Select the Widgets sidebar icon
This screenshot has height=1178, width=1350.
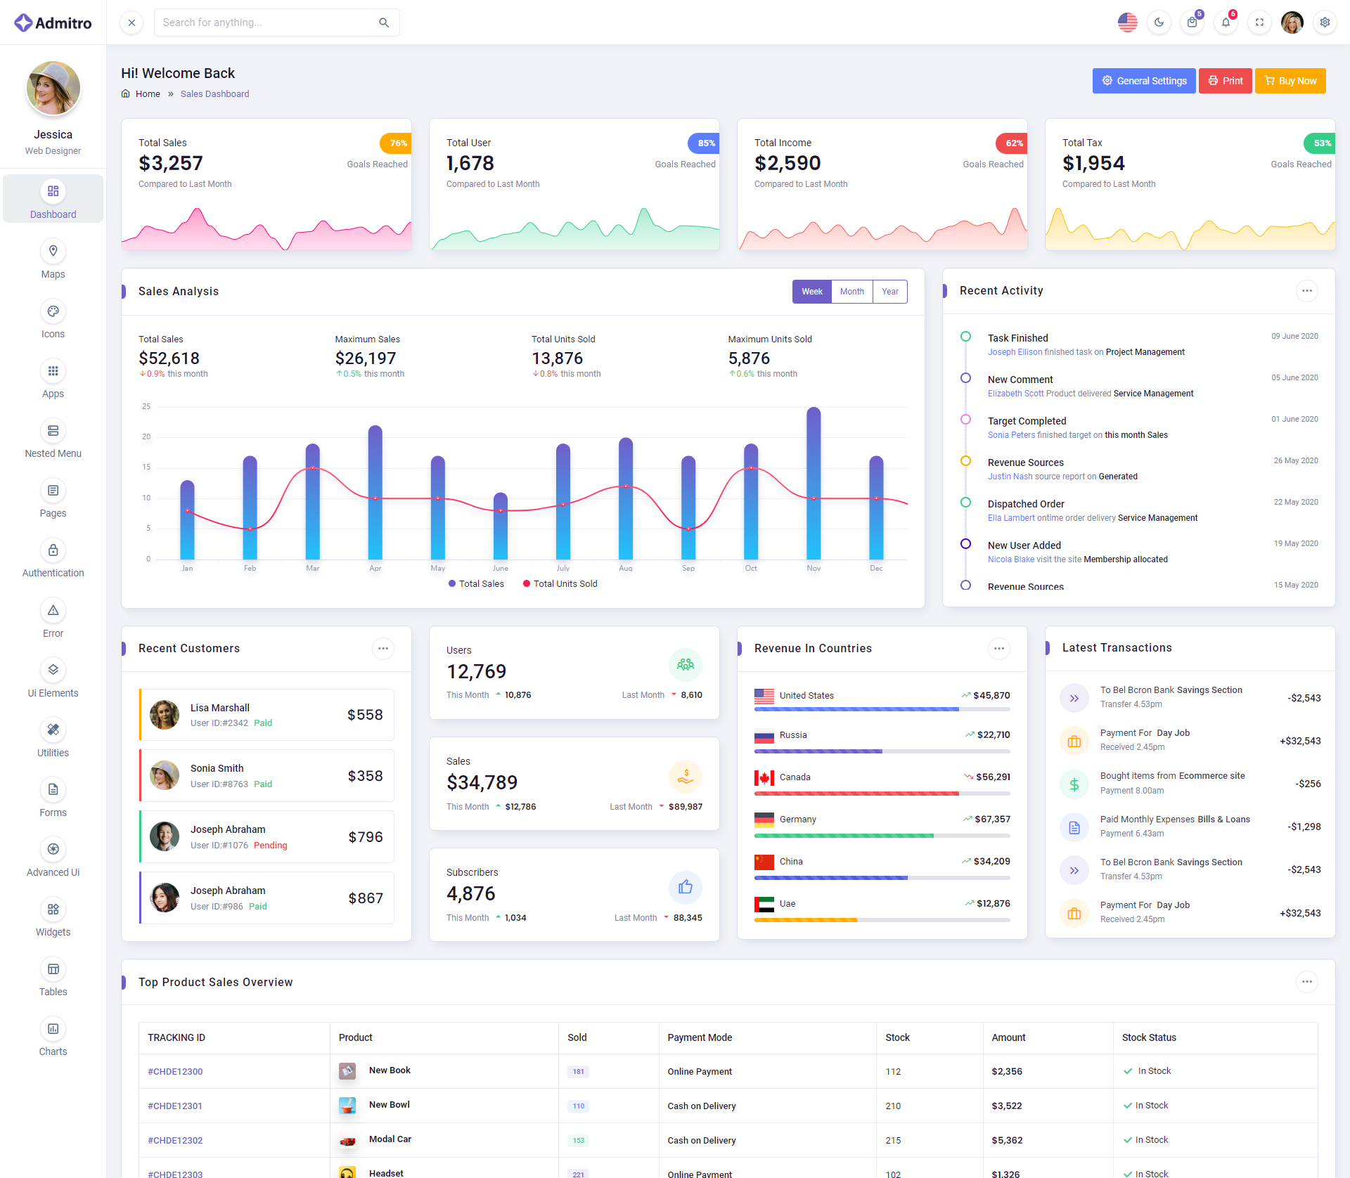click(53, 910)
